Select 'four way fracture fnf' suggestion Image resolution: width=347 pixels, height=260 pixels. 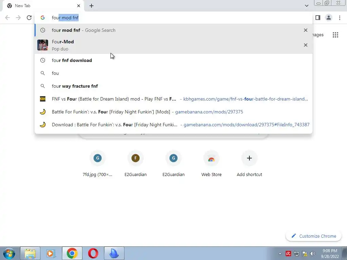(173, 86)
